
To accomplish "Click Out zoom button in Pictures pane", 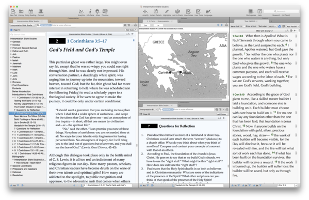I will click(x=145, y=25).
